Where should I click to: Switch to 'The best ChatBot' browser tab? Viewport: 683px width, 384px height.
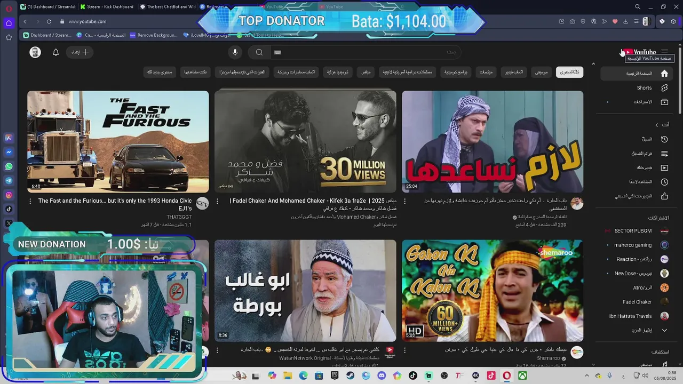(x=167, y=7)
